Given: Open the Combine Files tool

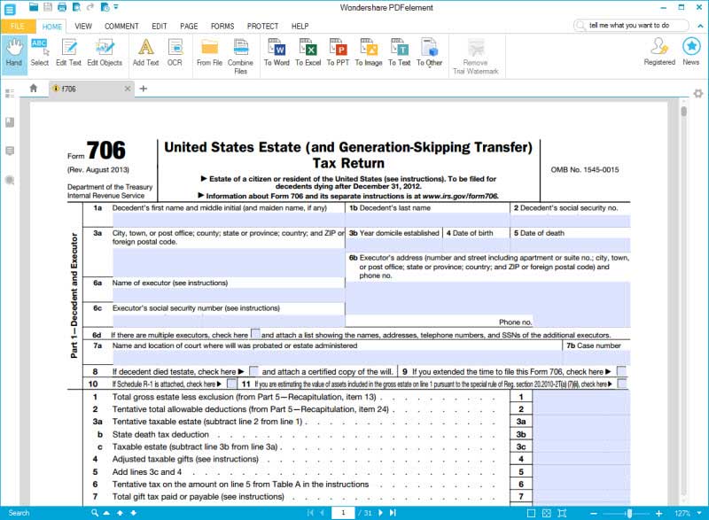Looking at the screenshot, I should point(240,57).
